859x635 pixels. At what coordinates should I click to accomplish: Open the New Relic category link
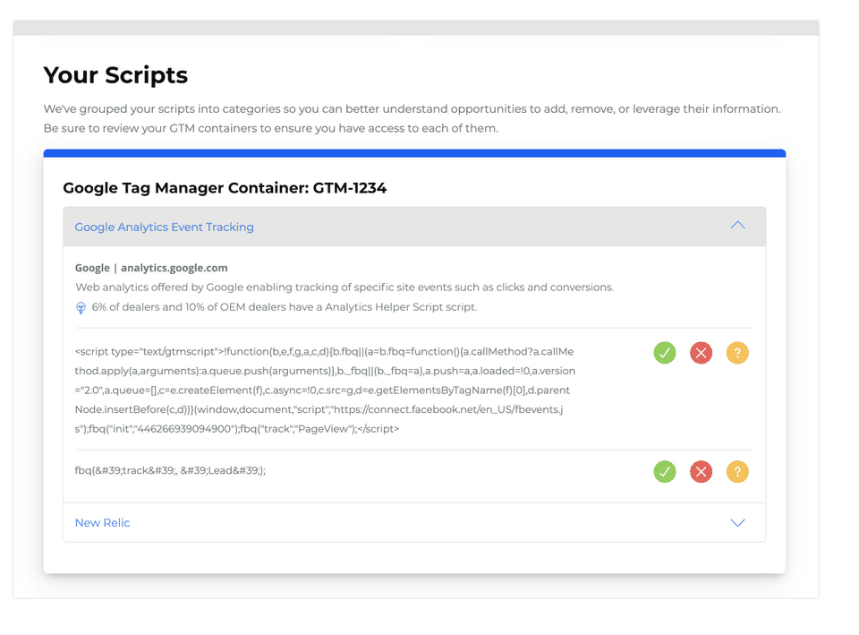(x=102, y=522)
